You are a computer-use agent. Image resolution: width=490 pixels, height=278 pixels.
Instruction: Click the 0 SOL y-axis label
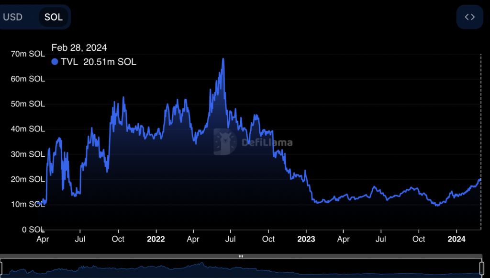click(x=33, y=230)
